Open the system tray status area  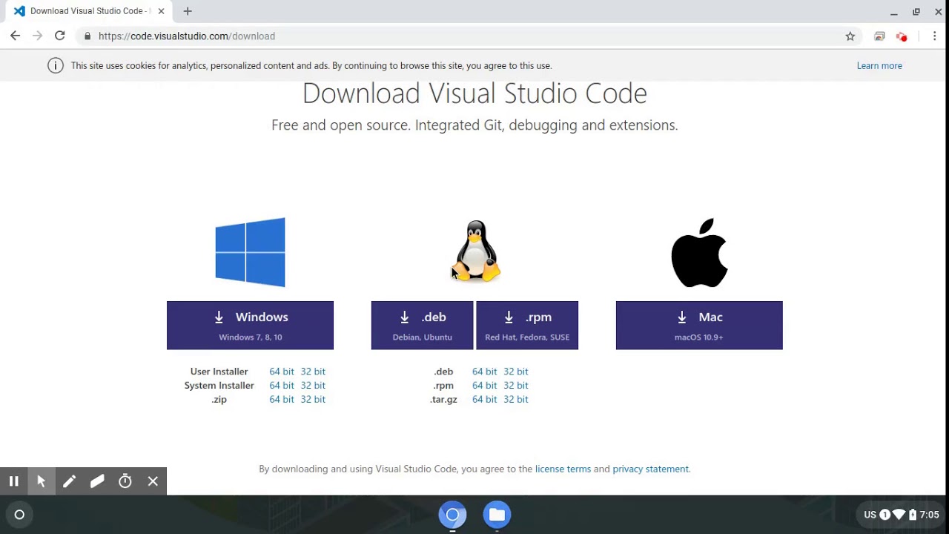(901, 515)
